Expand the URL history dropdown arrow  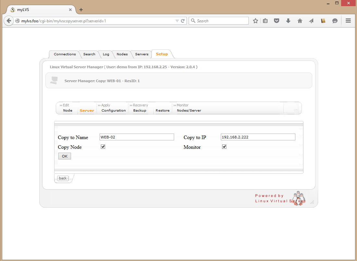(x=177, y=21)
